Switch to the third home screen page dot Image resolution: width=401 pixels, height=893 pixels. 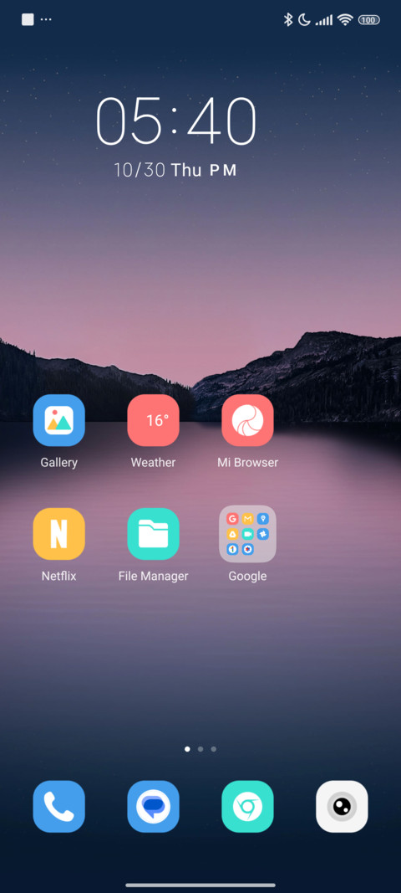pos(213,749)
